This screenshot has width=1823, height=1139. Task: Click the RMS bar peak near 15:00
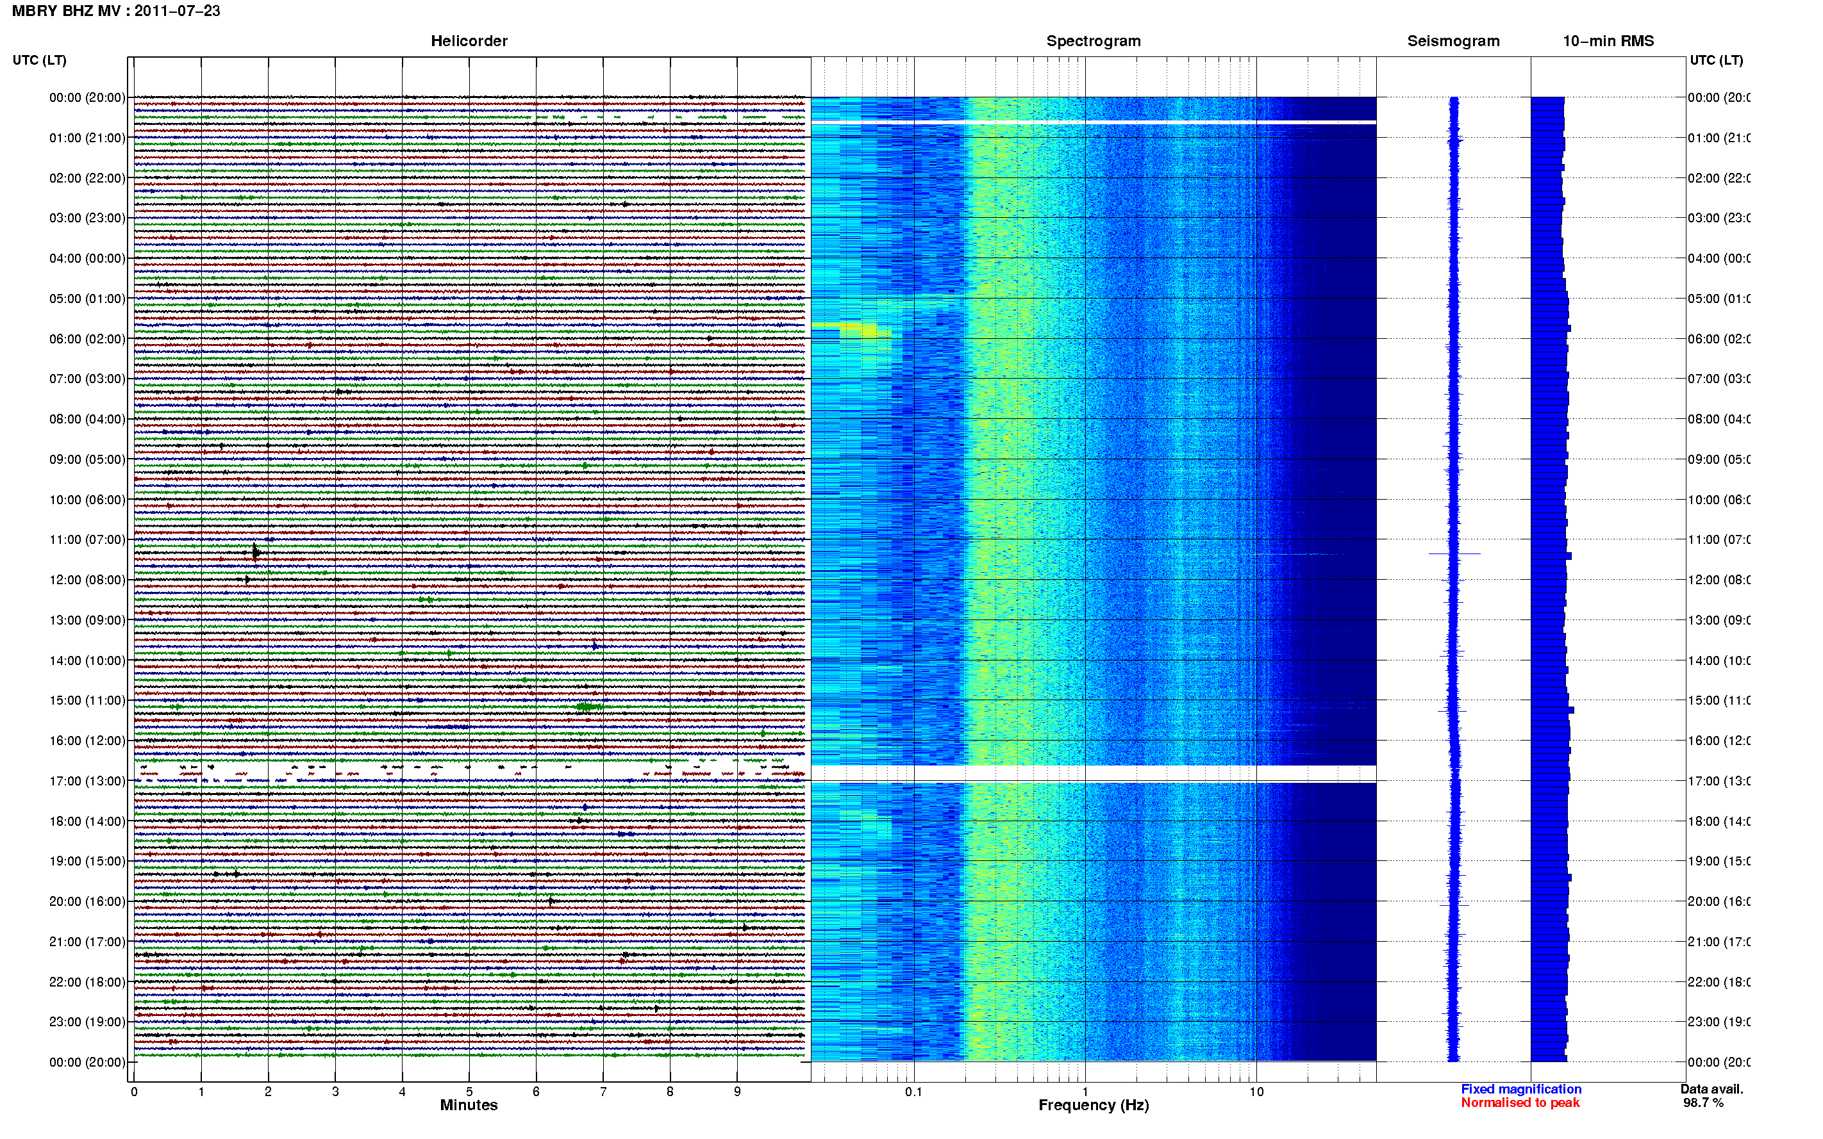pos(1552,710)
